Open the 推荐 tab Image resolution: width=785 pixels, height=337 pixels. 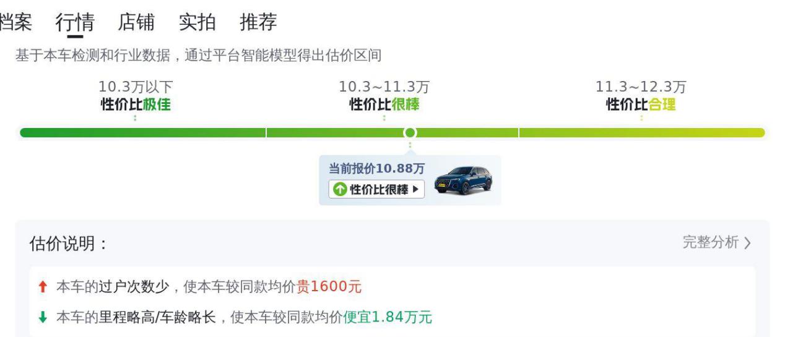(x=258, y=22)
